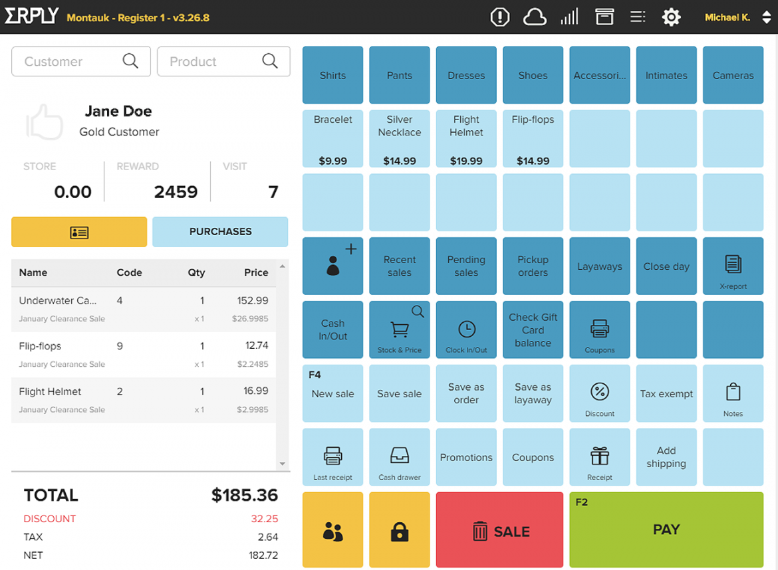Lock the register with the padlock icon
Image resolution: width=778 pixels, height=570 pixels.
coord(399,529)
